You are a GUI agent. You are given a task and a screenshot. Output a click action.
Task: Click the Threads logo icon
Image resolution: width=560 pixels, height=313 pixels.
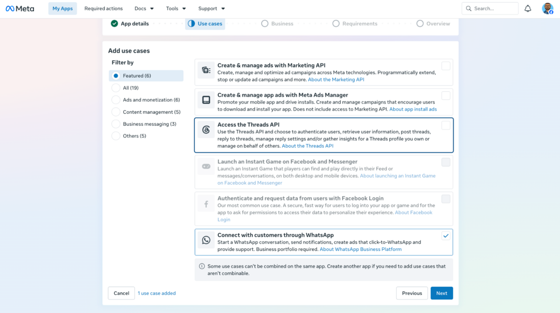coord(206,130)
